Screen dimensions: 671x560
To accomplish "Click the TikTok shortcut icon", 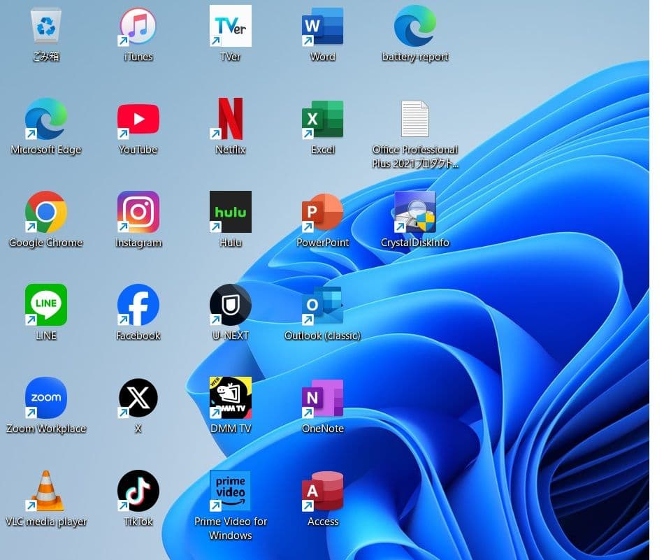I will pos(138,491).
